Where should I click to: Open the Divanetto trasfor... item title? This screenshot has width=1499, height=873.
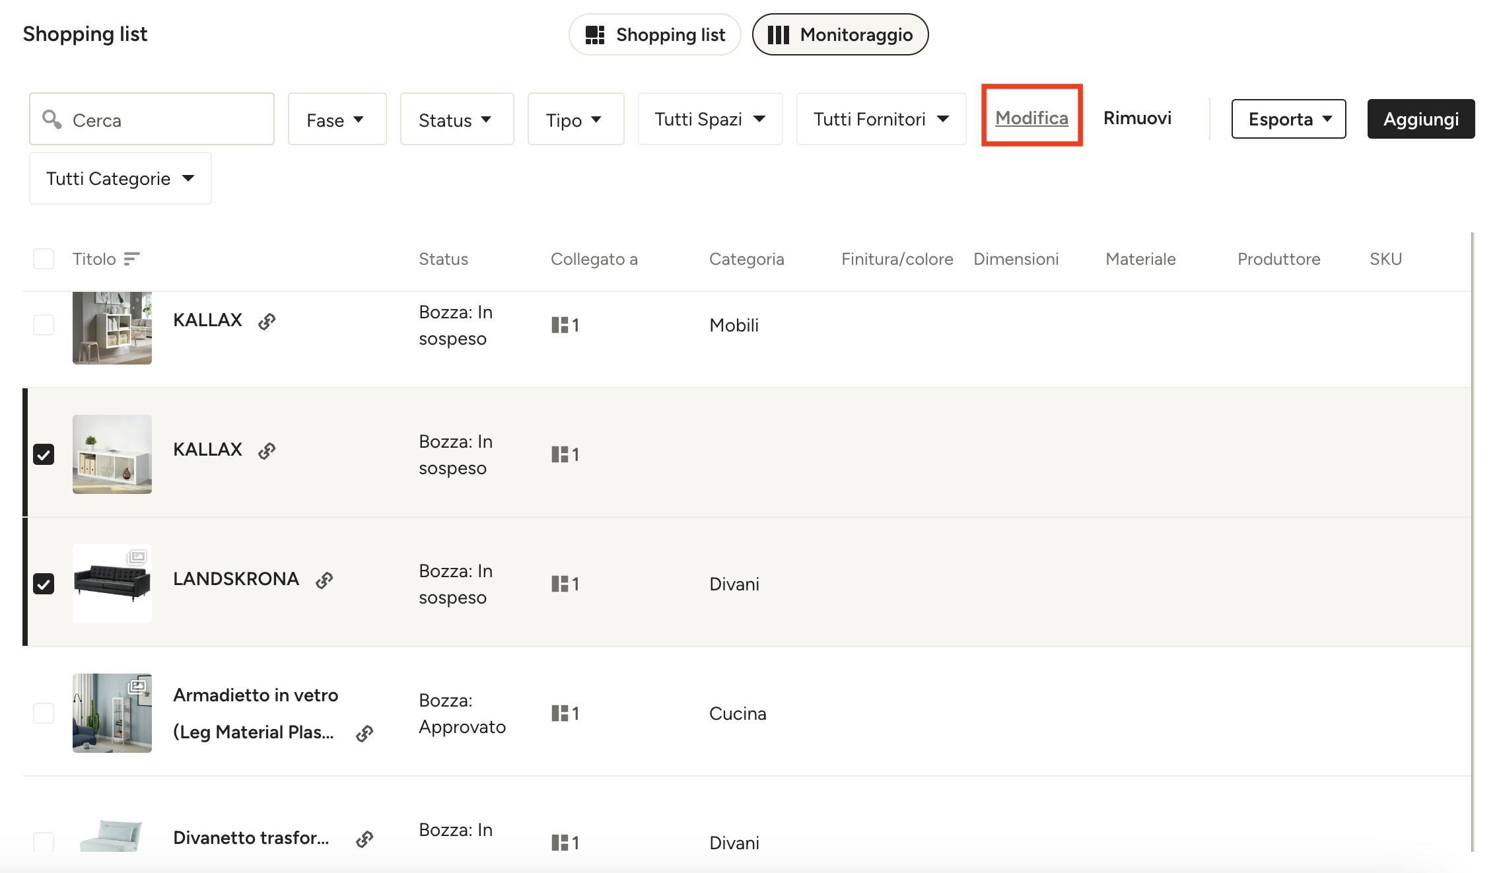click(x=251, y=837)
